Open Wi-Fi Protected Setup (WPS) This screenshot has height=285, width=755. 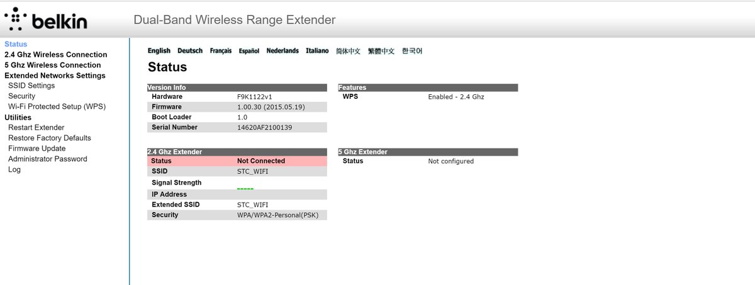(57, 107)
